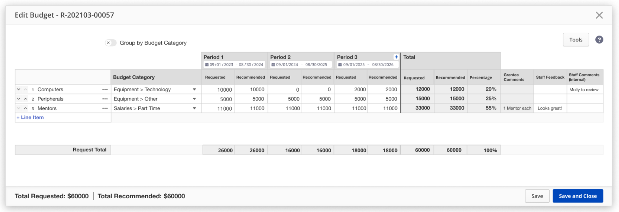Open Equipment > Technology category dropdown
The width and height of the screenshot is (619, 212).
194,90
